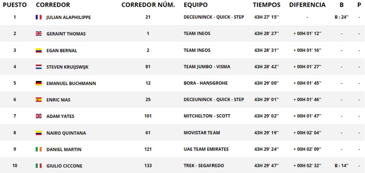Viewport: 365px width, 173px height.
Task: Click the PUESTO column header
Action: tap(15, 5)
